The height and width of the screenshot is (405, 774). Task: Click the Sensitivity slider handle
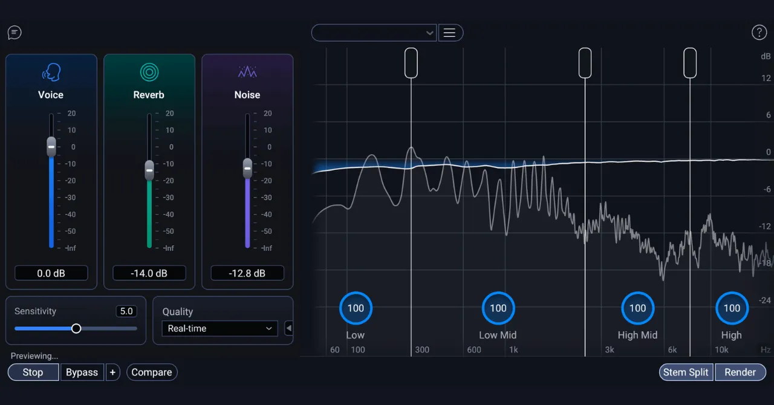(76, 328)
